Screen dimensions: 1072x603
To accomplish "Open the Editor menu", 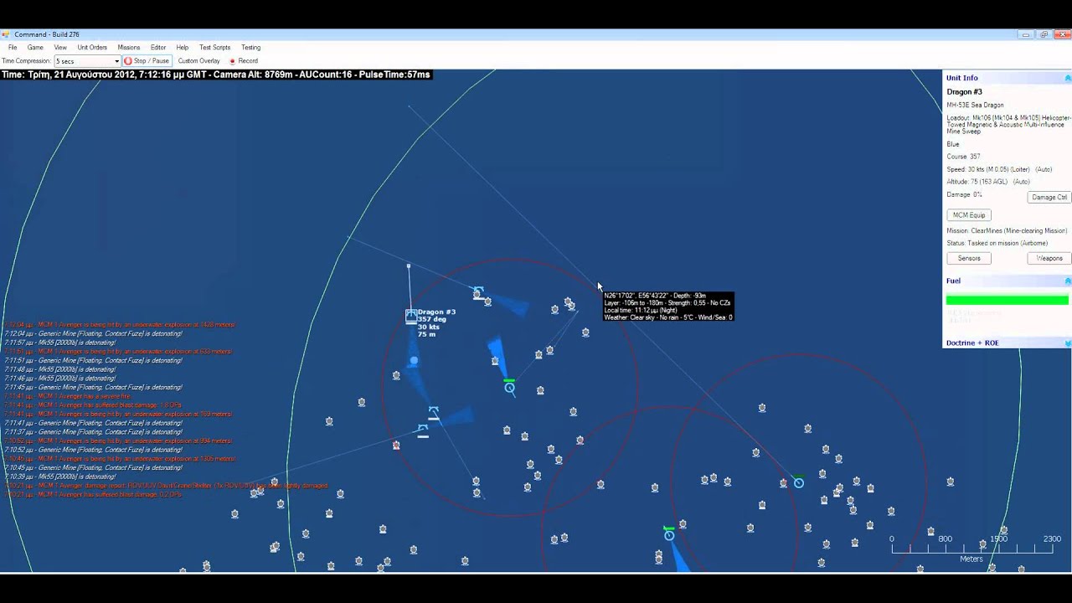I will pos(158,48).
